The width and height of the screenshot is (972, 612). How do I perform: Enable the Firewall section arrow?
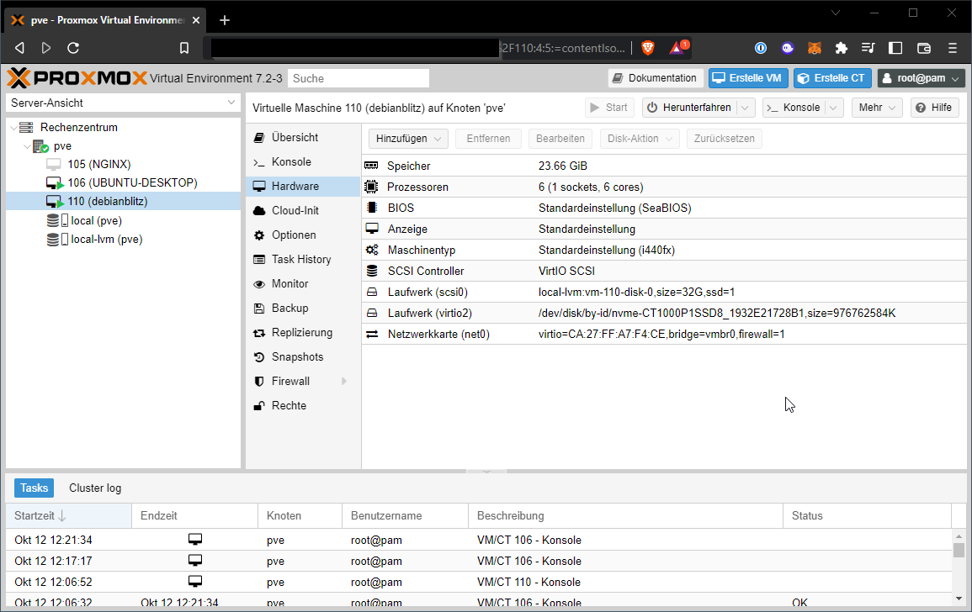345,381
